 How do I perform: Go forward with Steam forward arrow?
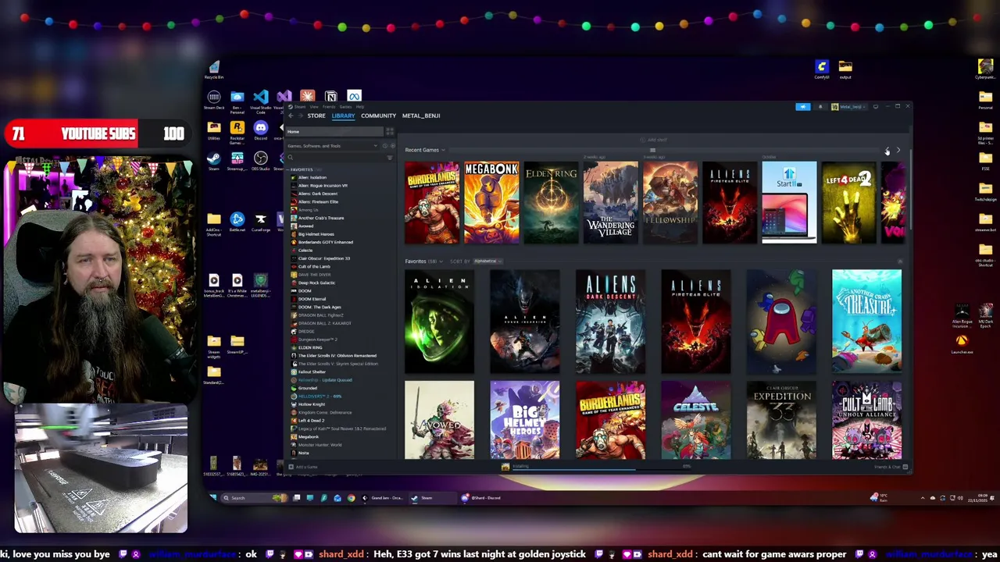[x=299, y=116]
